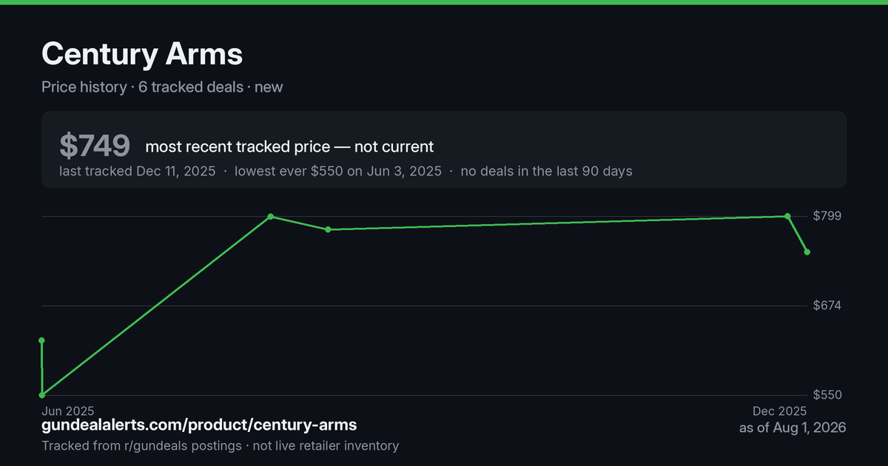Click the Century Arms heading

(x=142, y=54)
